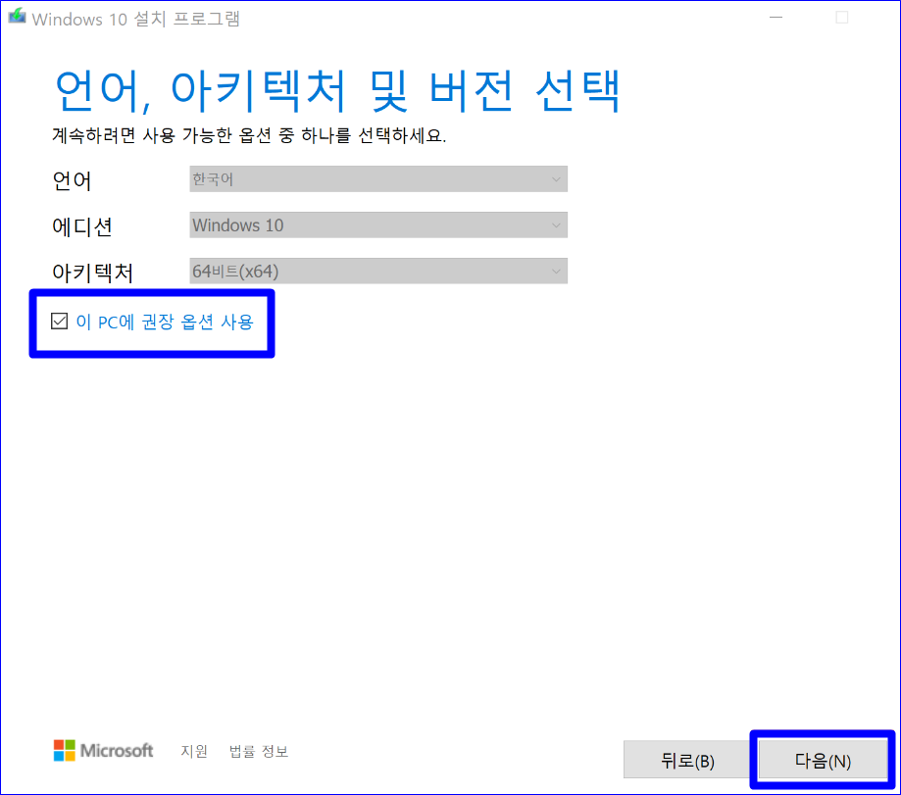Click the heading '언어, 아키텍처 및 버전 선택'

(x=338, y=91)
